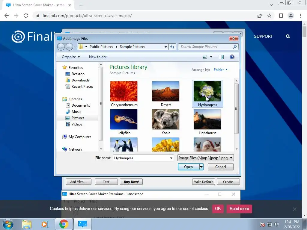This screenshot has width=307, height=230.
Task: Expand the Open button split arrow
Action: click(x=201, y=167)
